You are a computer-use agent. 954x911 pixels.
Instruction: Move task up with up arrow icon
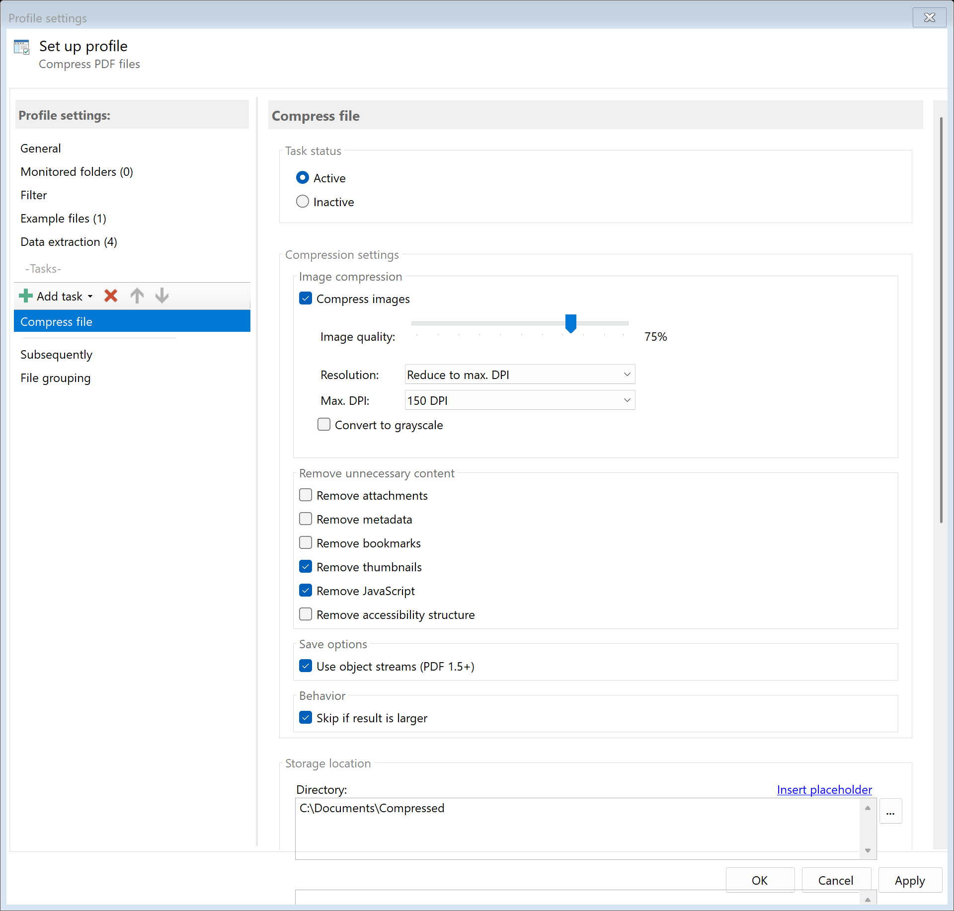click(x=137, y=296)
